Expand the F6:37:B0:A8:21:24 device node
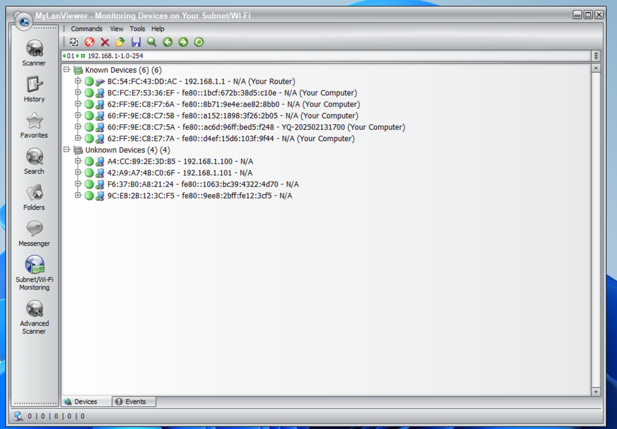The height and width of the screenshot is (429, 617). tap(78, 184)
